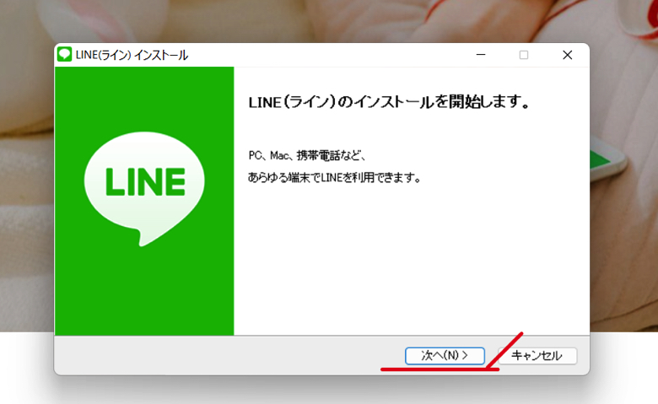The width and height of the screenshot is (658, 404).
Task: Click the キャンセル button
Action: [537, 356]
